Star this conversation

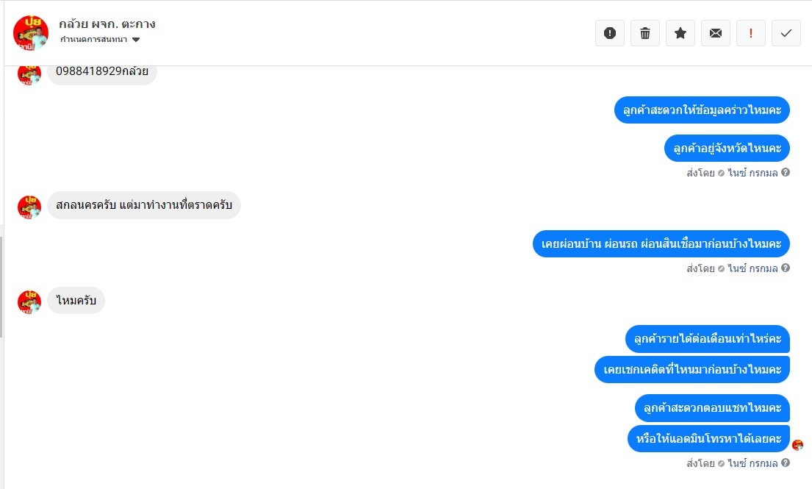click(680, 33)
